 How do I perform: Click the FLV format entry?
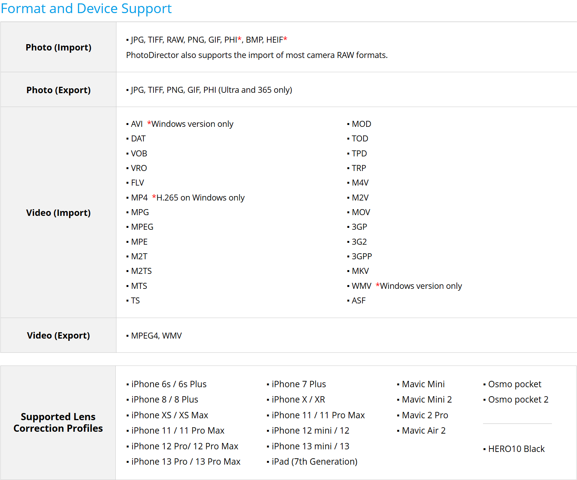137,183
